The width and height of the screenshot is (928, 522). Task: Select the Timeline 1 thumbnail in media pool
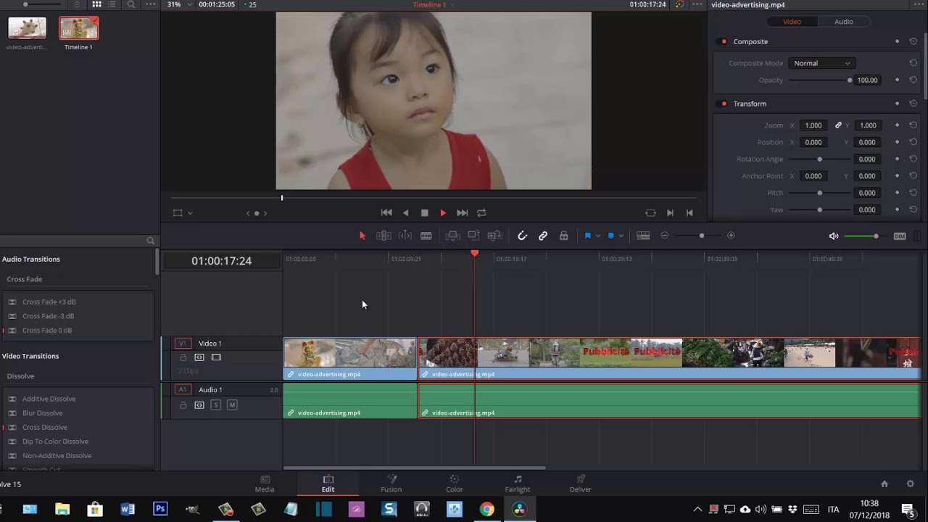click(x=78, y=28)
